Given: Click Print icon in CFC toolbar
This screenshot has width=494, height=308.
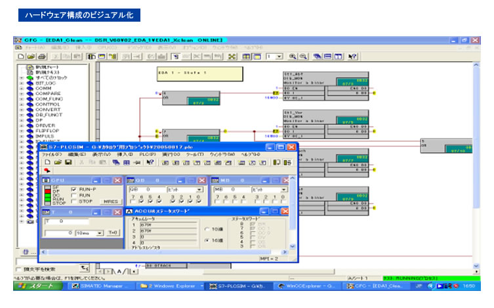Looking at the screenshot, I should point(42,56).
